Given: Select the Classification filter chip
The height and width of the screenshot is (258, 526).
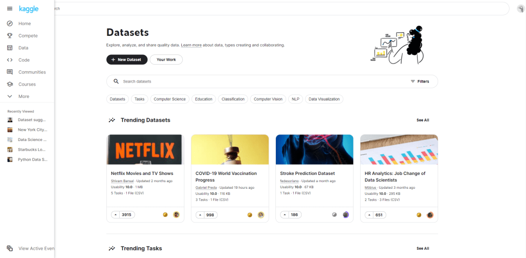Looking at the screenshot, I should [x=233, y=99].
